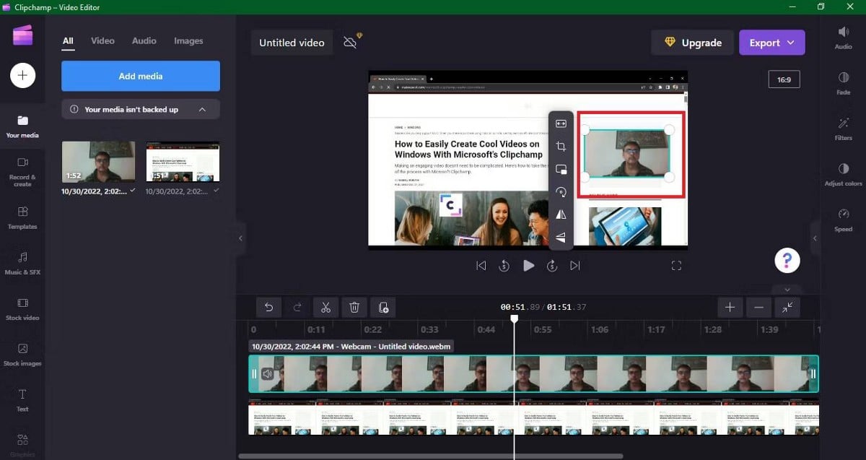Viewport: 866px width, 460px height.
Task: Split the clip with the scissors tool
Action: [x=325, y=307]
